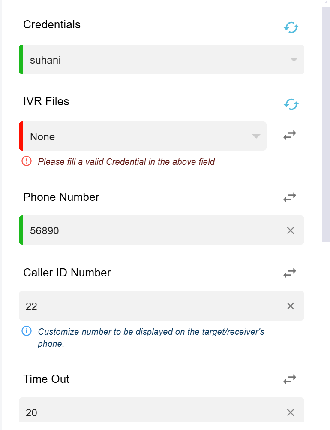Clear the Caller ID Number value
Screen dimensions: 330x430
(291, 306)
